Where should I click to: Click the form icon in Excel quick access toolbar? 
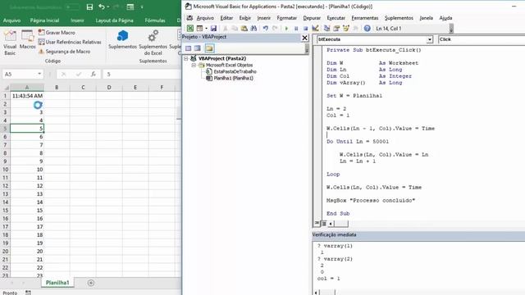pyautogui.click(x=130, y=7)
